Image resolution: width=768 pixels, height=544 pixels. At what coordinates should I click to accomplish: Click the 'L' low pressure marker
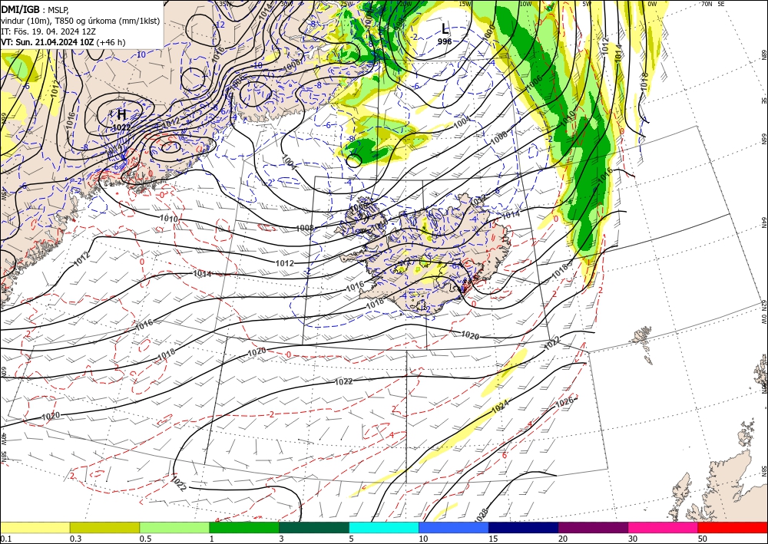(x=445, y=28)
